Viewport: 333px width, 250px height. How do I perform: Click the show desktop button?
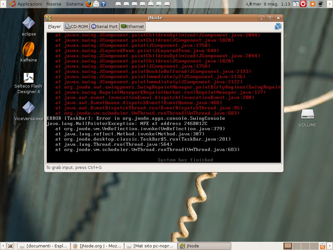point(10,246)
